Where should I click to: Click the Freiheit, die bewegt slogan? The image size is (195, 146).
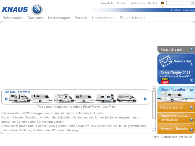(183, 10)
